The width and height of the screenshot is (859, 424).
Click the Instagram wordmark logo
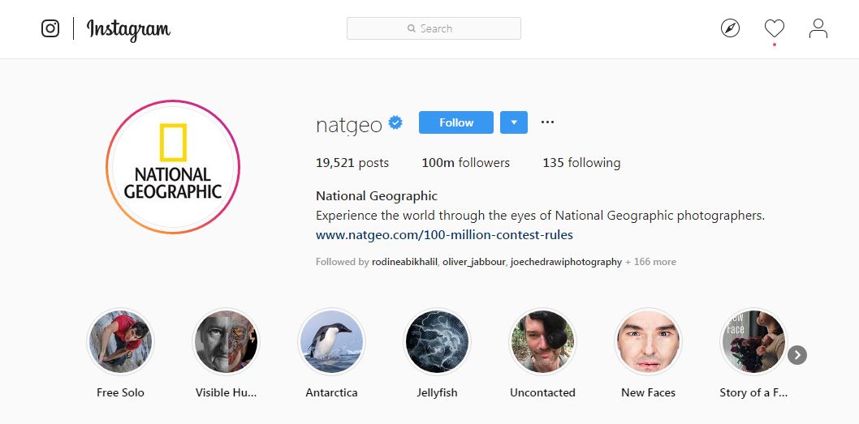coord(129,29)
